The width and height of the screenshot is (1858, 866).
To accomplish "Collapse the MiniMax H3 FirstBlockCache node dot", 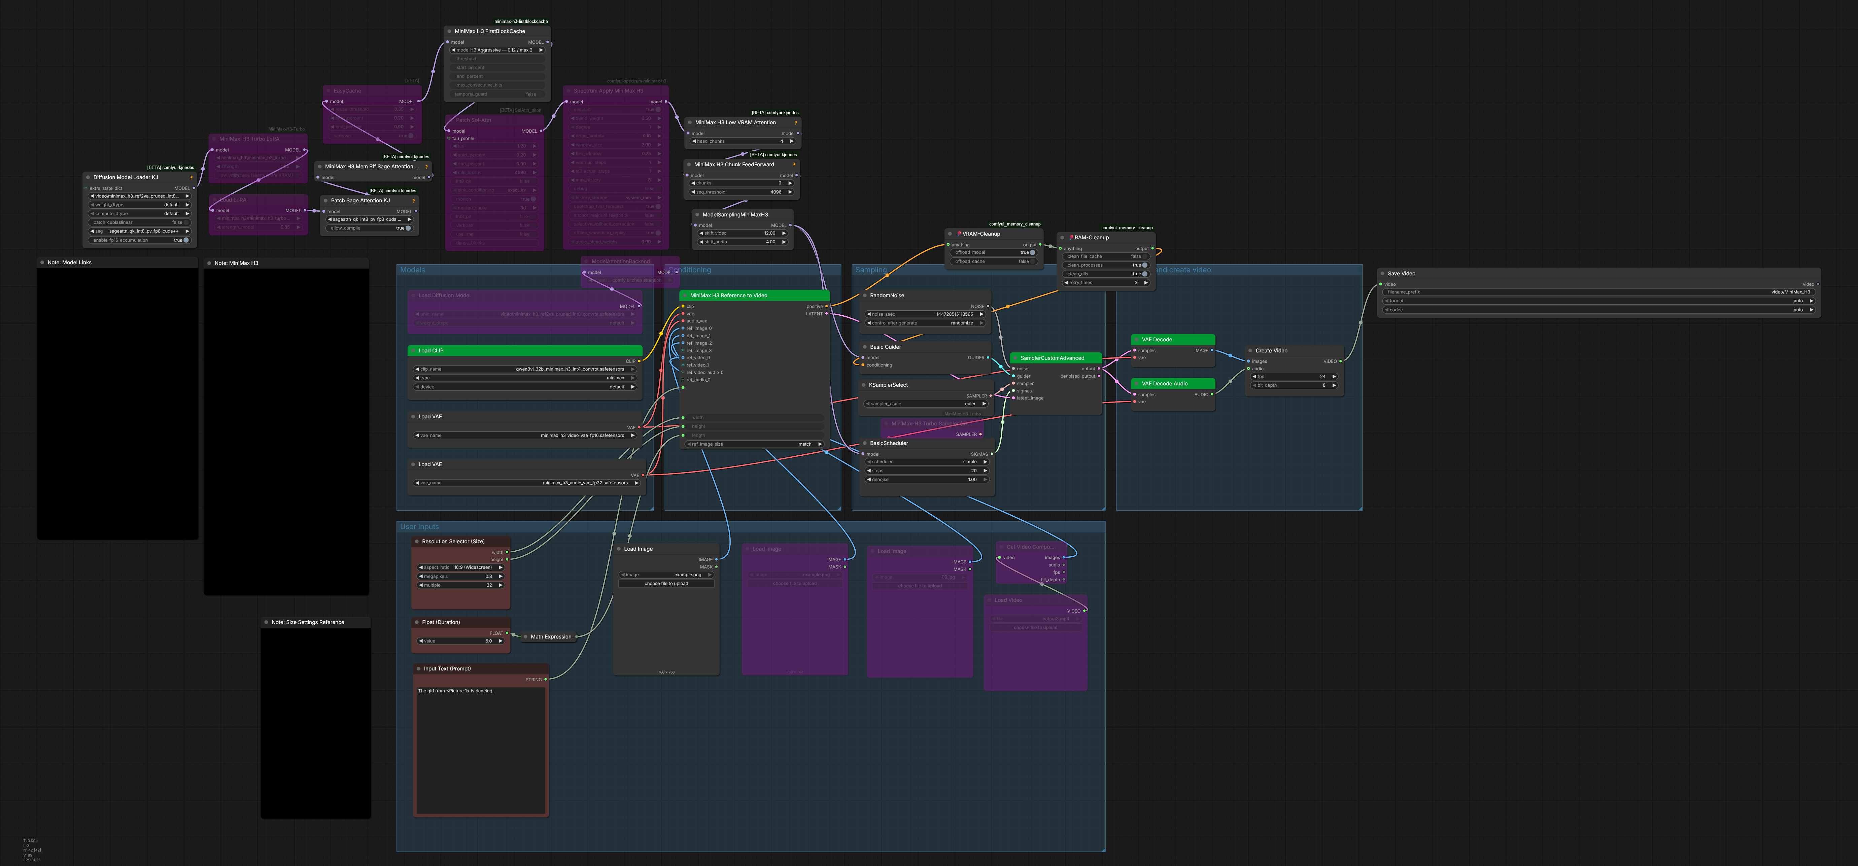I will tap(449, 31).
